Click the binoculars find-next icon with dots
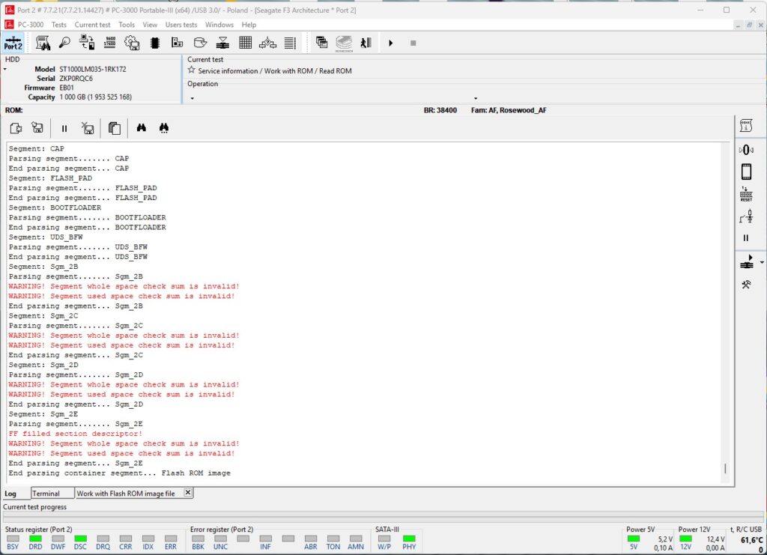 click(164, 128)
